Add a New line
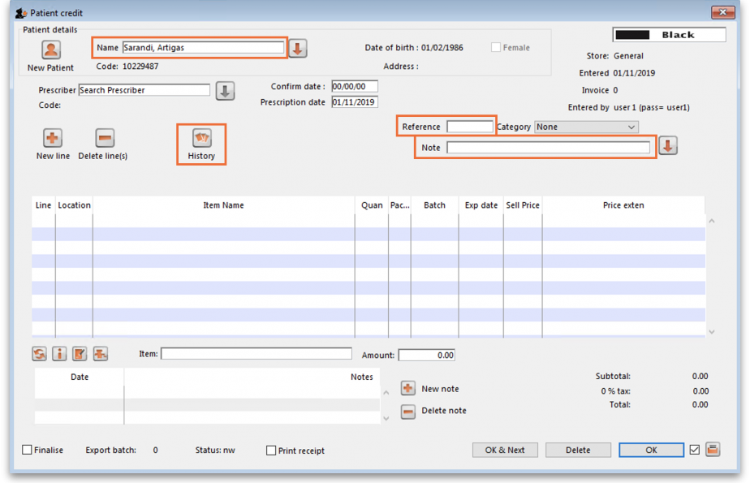The height and width of the screenshot is (483, 750). coord(53,138)
